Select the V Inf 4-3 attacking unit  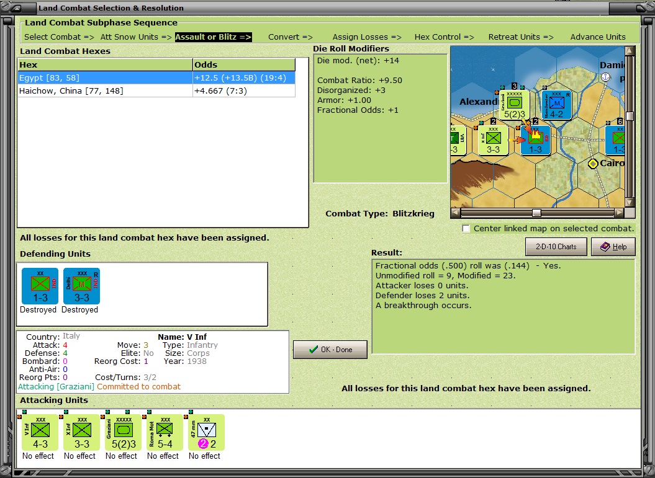click(40, 433)
